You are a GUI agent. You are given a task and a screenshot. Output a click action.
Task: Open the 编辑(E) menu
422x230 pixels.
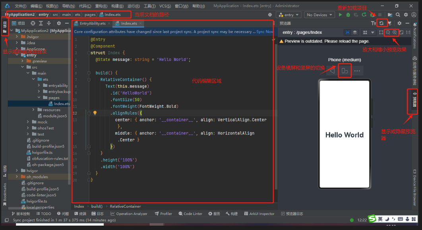(36, 6)
